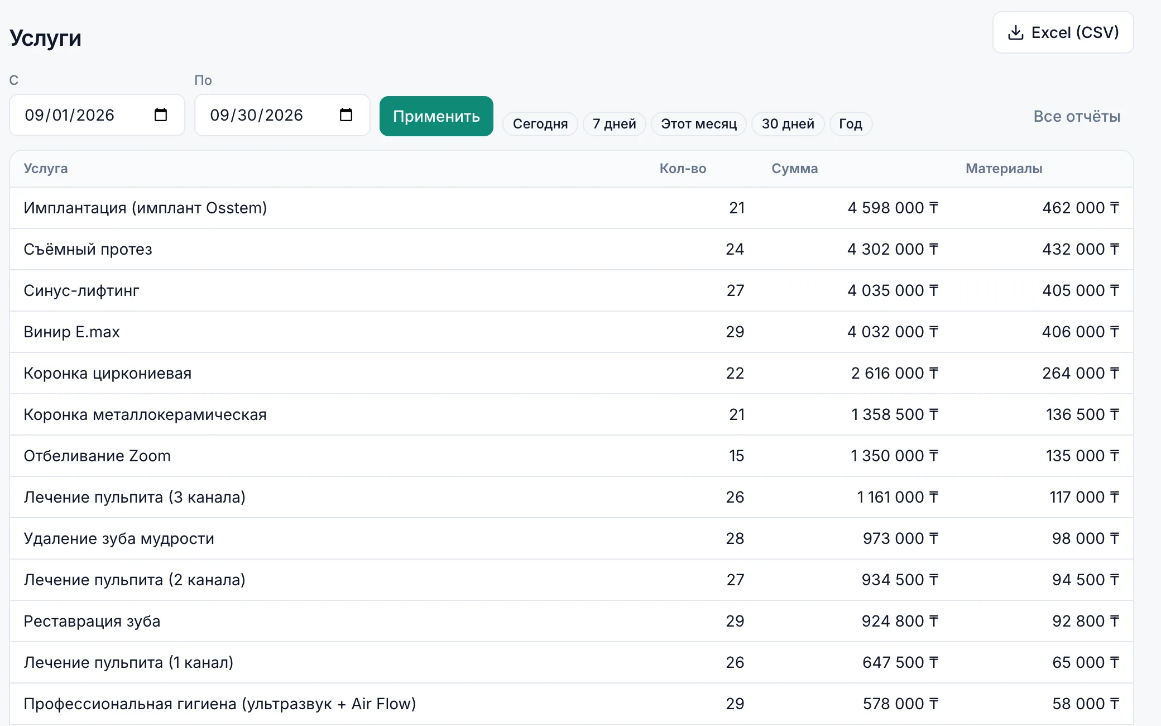Screen dimensions: 1161x726
Task: Select the Сегодня quick range
Action: pos(540,124)
